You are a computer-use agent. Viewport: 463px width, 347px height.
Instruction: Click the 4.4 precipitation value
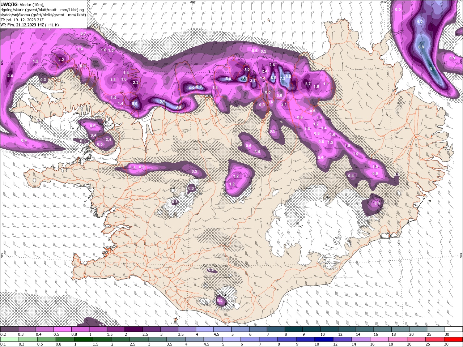pos(192,87)
